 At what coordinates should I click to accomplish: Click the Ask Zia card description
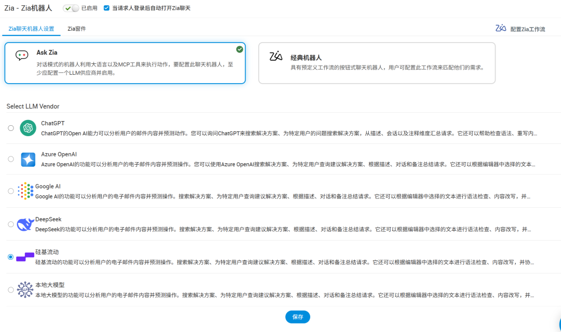pyautogui.click(x=135, y=69)
